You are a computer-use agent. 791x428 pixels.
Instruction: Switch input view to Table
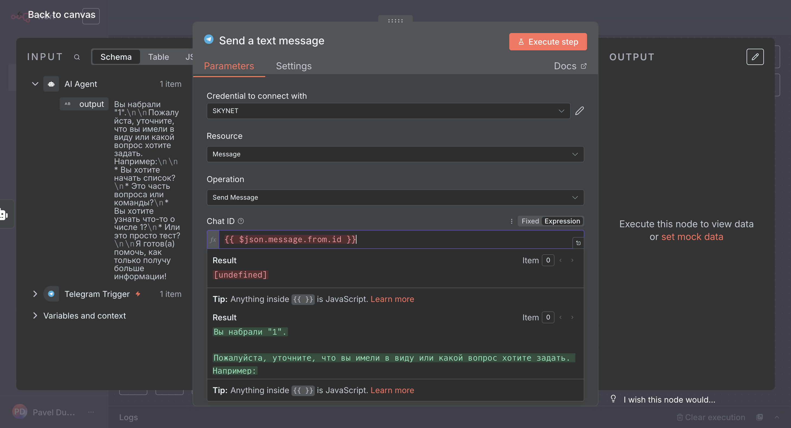point(158,57)
